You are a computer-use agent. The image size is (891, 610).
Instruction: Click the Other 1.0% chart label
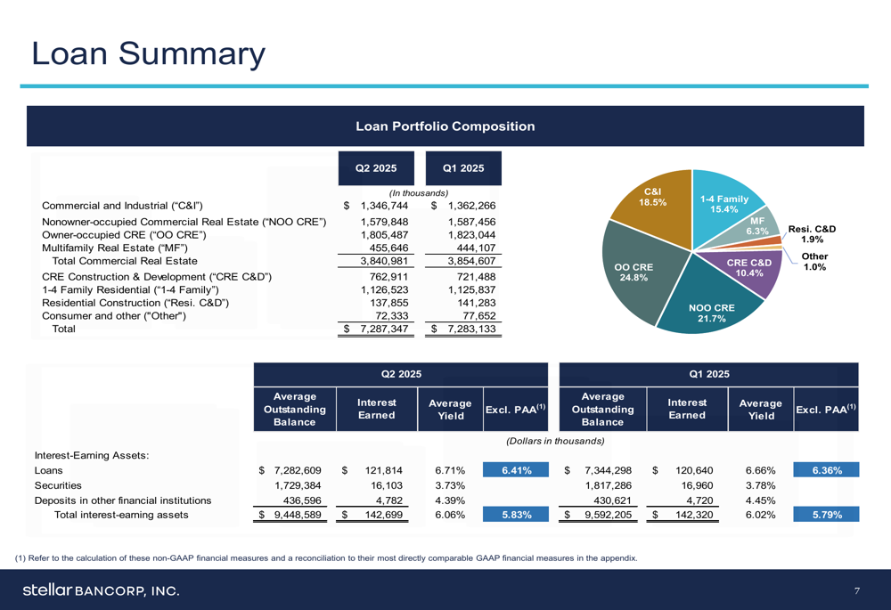tap(814, 262)
